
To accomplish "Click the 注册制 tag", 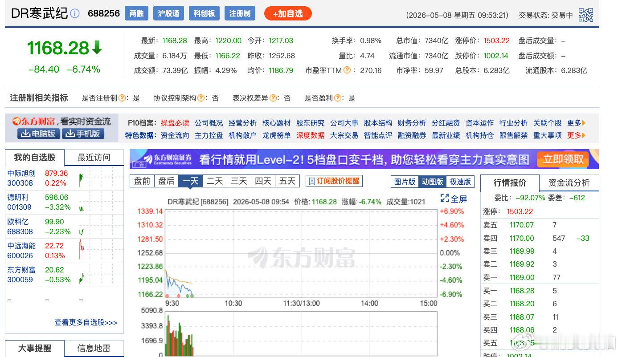I will 240,13.
